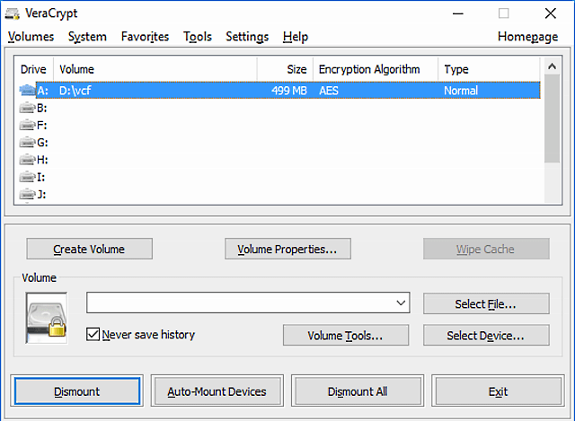Expand the volume path dropdown arrow
Image resolution: width=575 pixels, height=421 pixels.
coord(401,303)
